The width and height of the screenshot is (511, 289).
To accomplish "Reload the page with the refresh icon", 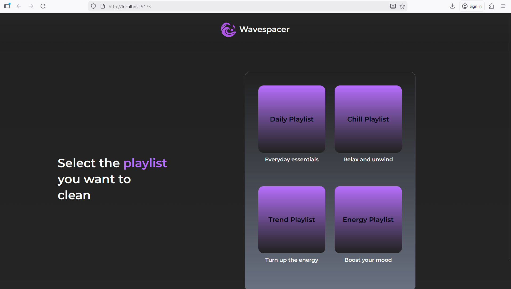I will [43, 6].
